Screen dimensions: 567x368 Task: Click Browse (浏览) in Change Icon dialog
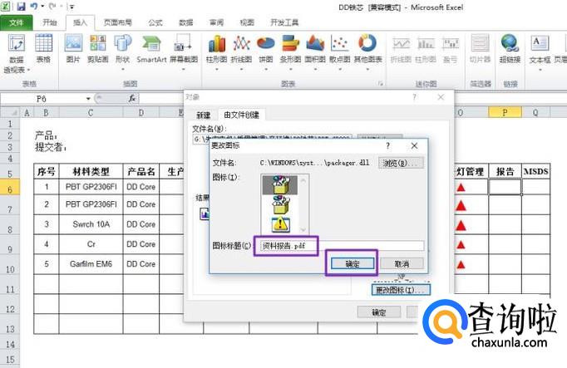(x=400, y=163)
